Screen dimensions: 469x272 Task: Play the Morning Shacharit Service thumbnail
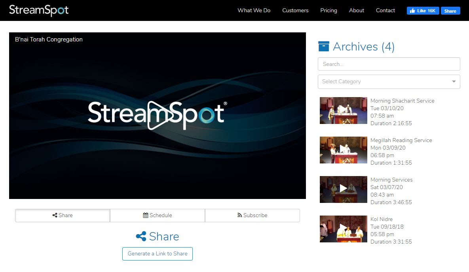(x=344, y=111)
